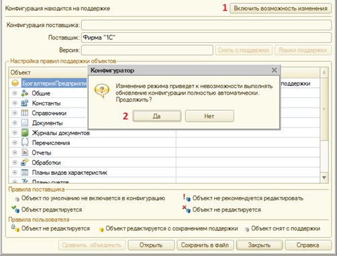Image resolution: width=337 pixels, height=256 pixels.
Task: Click Сохранить в файл button
Action: tap(205, 245)
